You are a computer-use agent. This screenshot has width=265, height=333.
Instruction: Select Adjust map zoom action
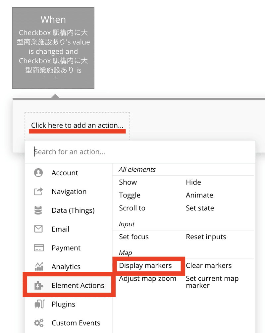[x=148, y=278]
